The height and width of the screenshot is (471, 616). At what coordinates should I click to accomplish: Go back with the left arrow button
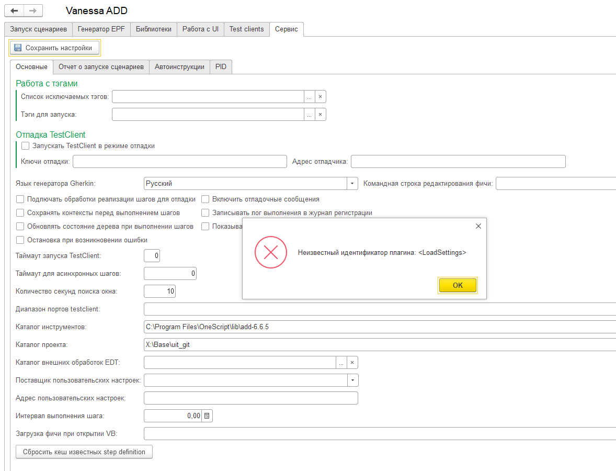[x=14, y=10]
